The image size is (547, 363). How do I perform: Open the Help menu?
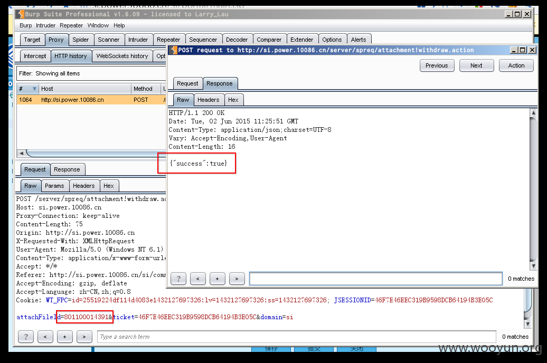pyautogui.click(x=119, y=25)
